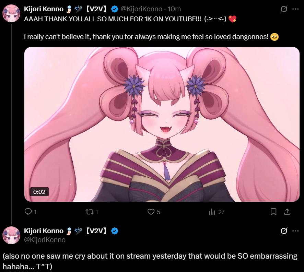
Task: Bookmark the first tweet
Action: tap(273, 212)
